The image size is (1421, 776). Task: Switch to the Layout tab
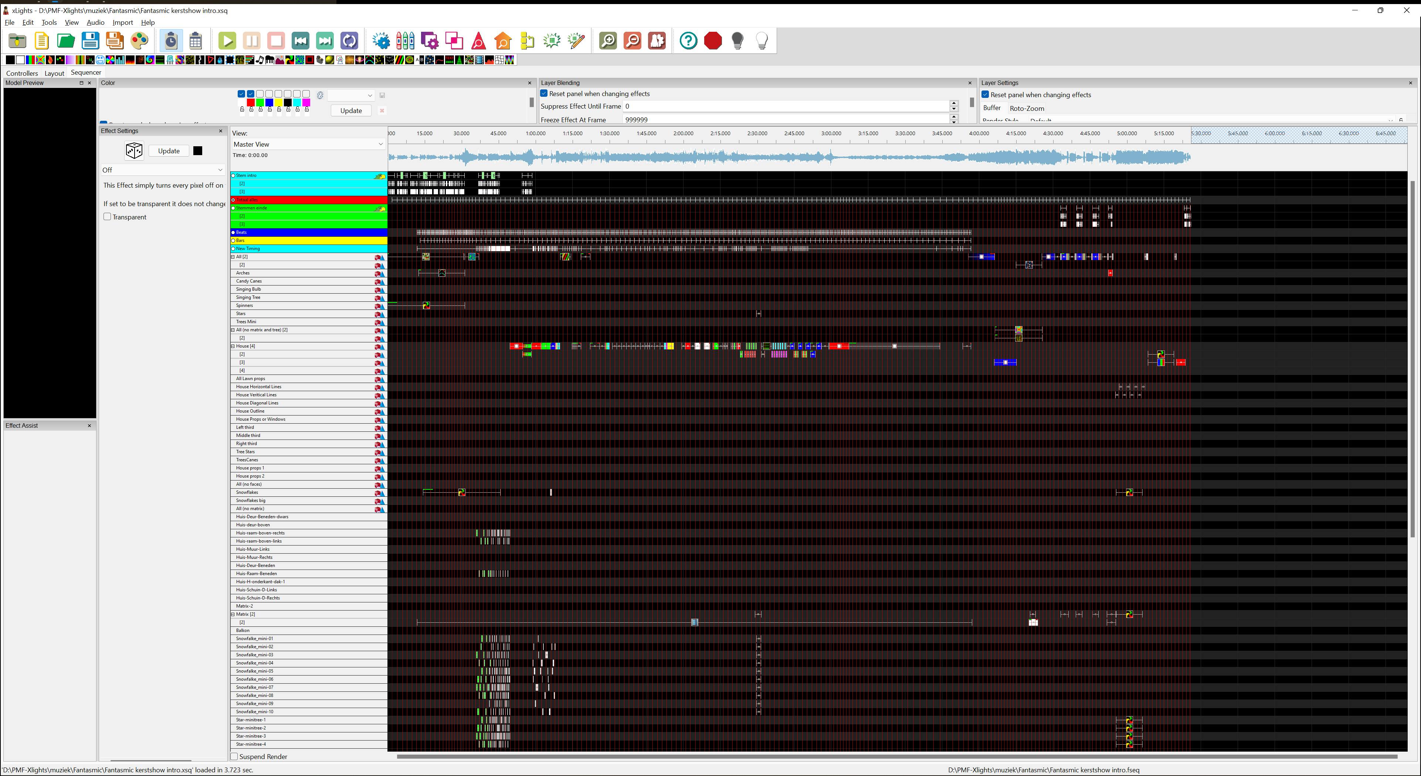54,73
